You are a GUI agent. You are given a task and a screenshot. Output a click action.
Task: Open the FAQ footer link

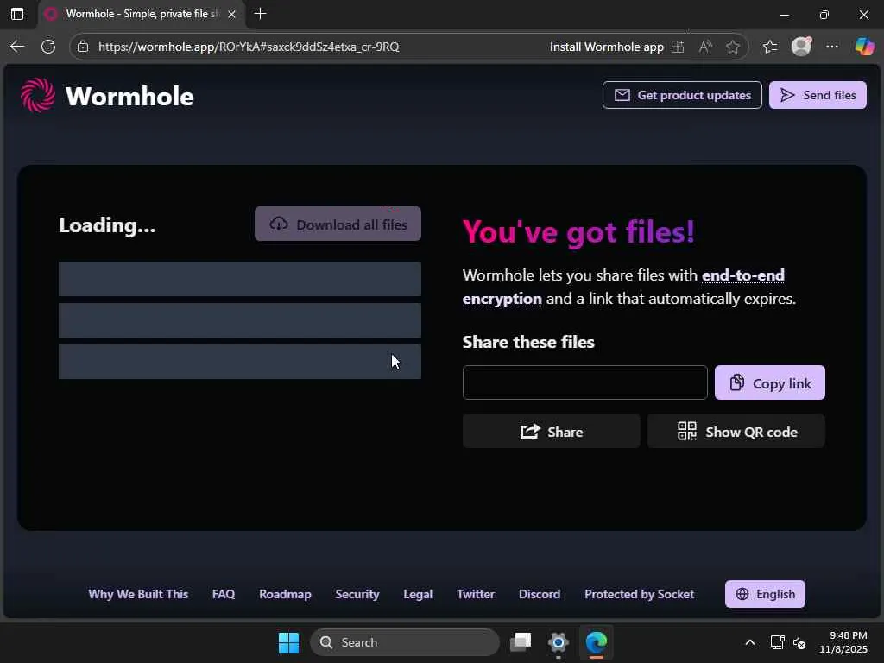(224, 594)
